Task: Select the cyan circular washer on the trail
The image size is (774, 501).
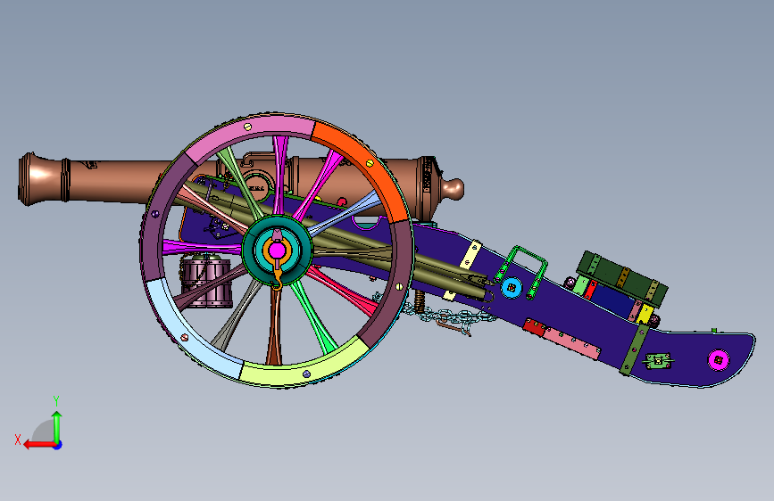Action: [512, 287]
